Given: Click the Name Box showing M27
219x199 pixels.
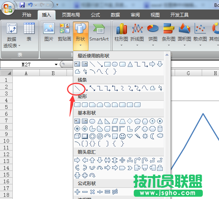Looking at the screenshot, I should point(27,65).
